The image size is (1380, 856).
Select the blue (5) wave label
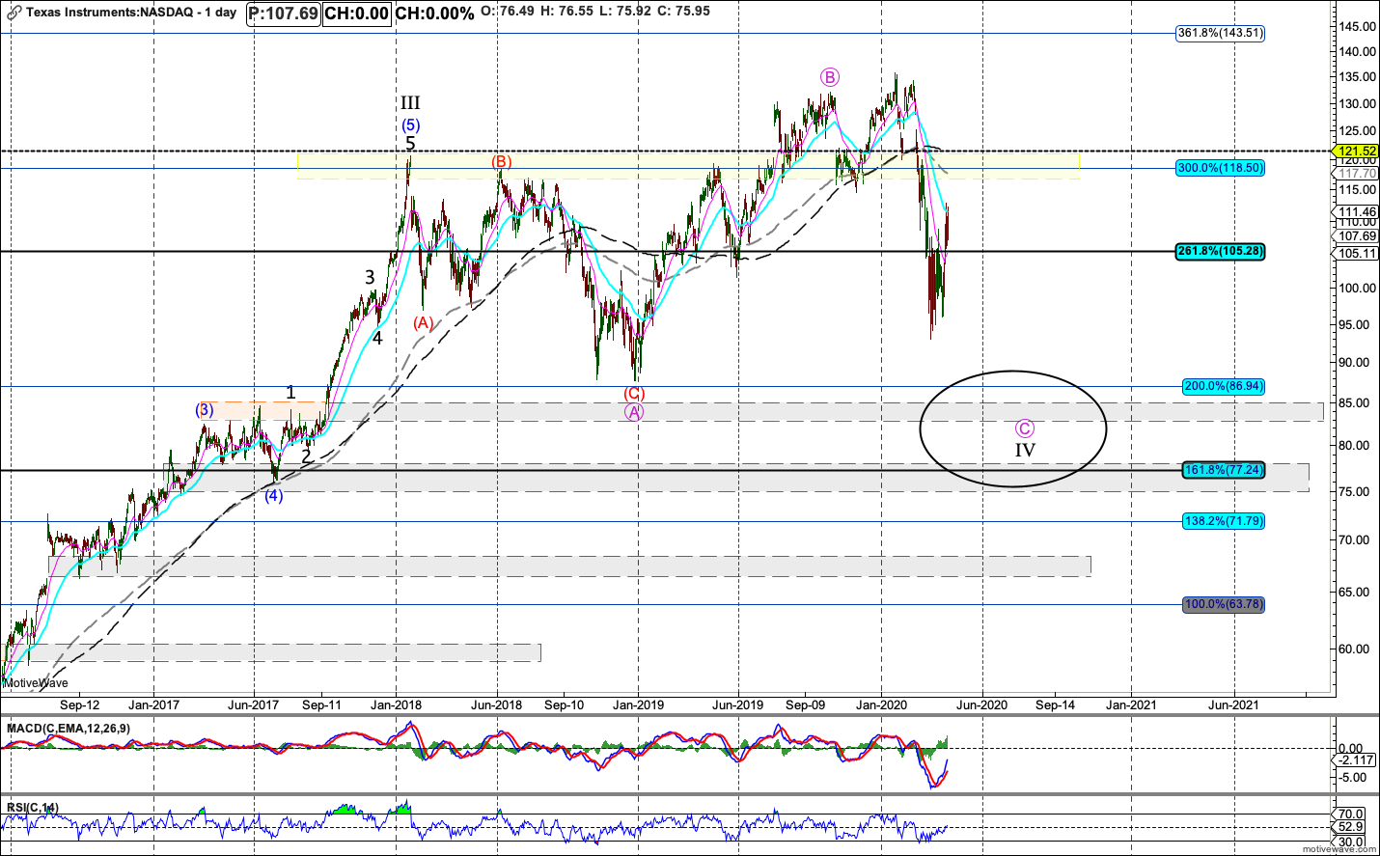point(411,124)
